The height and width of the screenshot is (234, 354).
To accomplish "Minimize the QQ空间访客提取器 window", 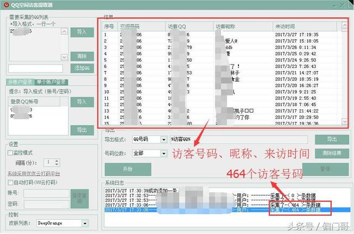I will (x=335, y=5).
